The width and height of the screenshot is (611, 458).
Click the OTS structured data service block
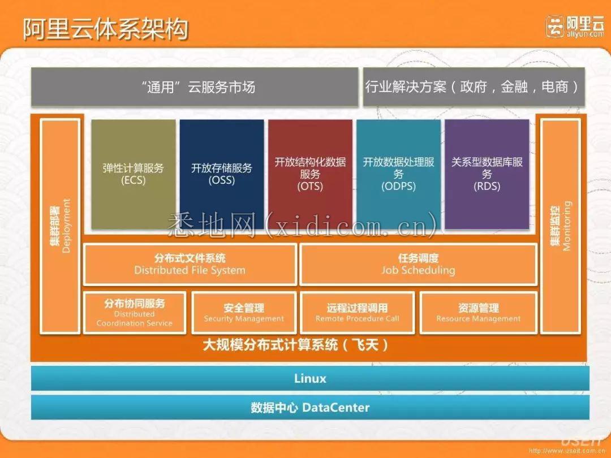coord(310,174)
